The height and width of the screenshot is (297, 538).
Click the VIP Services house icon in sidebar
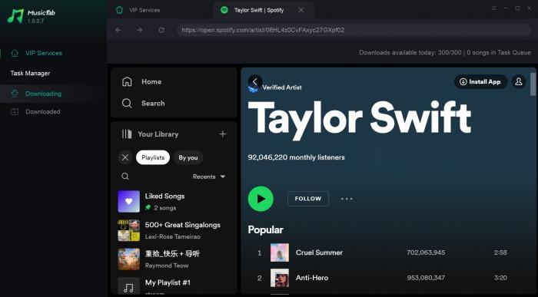15,53
